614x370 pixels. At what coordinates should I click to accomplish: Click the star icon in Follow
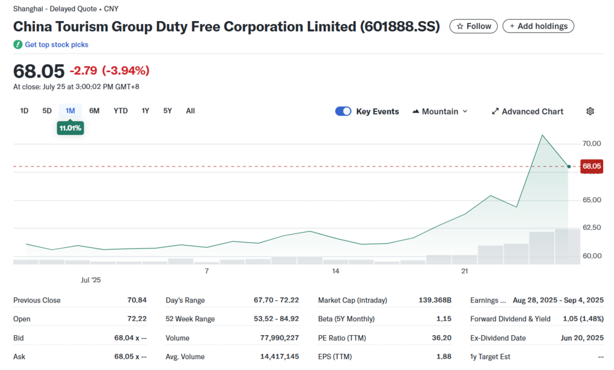(x=460, y=26)
